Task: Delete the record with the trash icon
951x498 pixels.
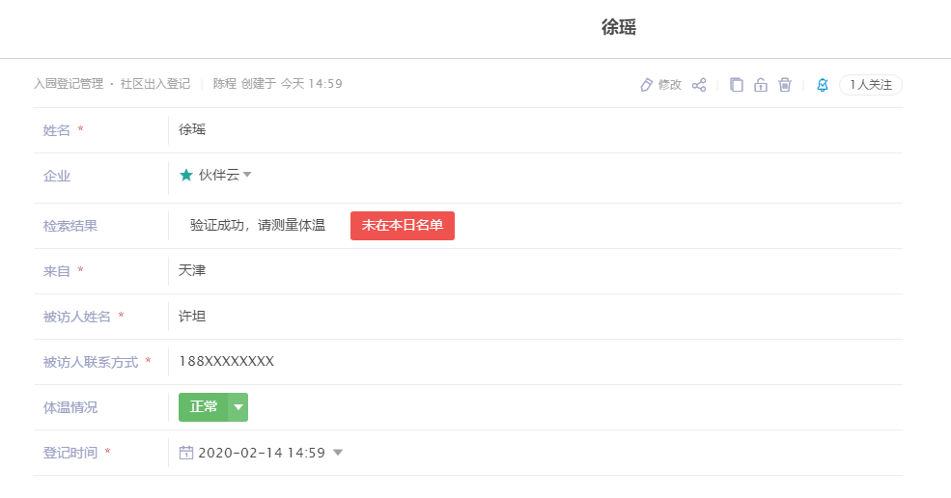Action: point(785,85)
